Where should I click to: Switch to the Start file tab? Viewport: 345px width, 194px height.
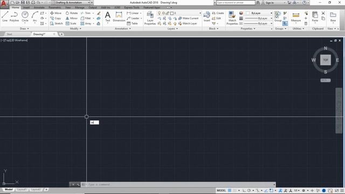[x=9, y=34]
